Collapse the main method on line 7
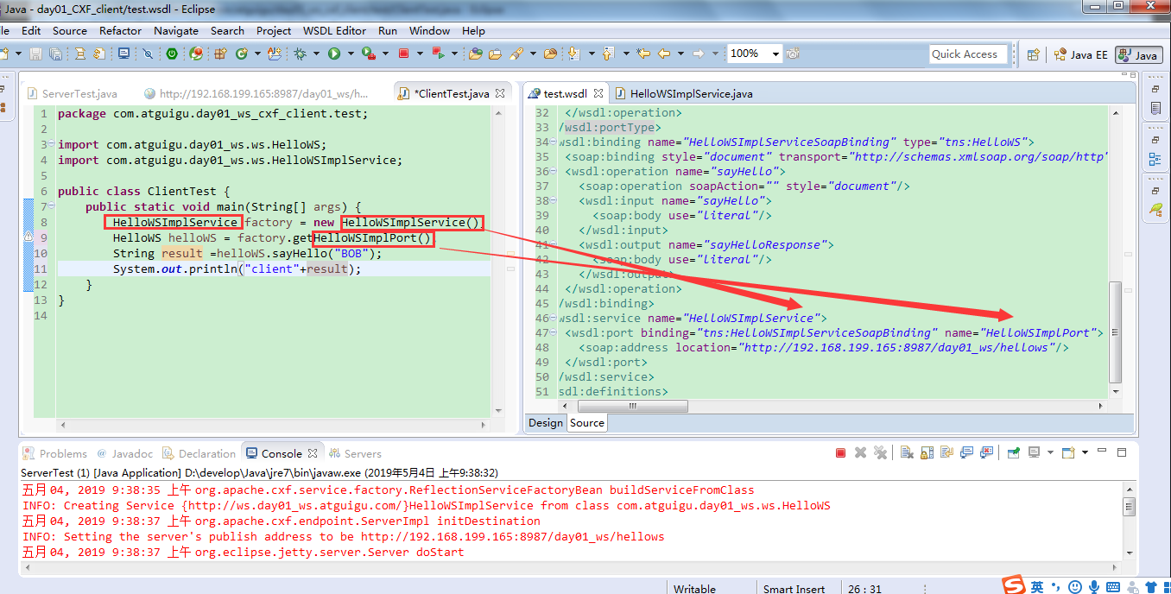The width and height of the screenshot is (1171, 594). click(53, 207)
